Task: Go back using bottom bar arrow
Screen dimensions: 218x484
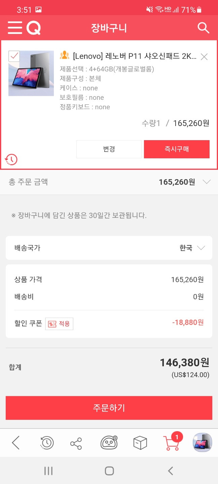Action: pyautogui.click(x=15, y=443)
